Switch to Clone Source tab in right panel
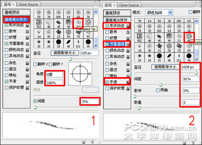Image resolution: width=202 pixels, height=145 pixels. pos(129,5)
